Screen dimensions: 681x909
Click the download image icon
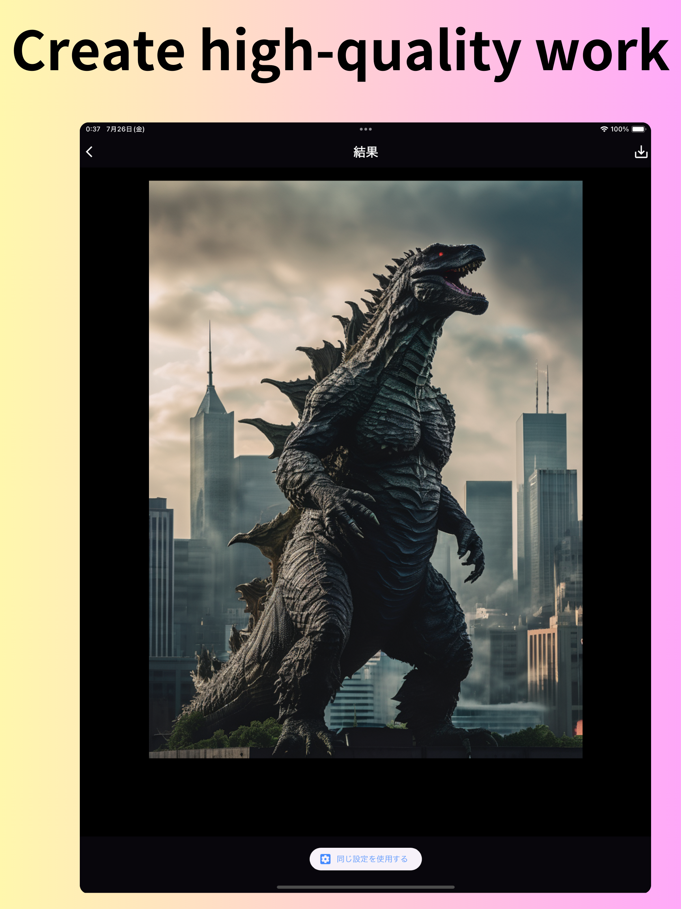point(641,152)
